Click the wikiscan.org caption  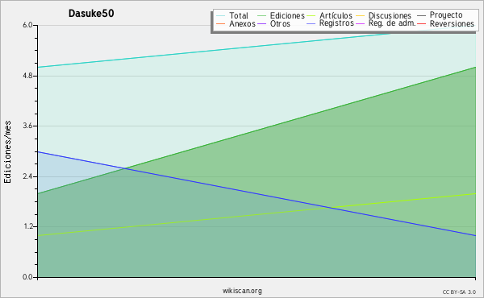242,291
